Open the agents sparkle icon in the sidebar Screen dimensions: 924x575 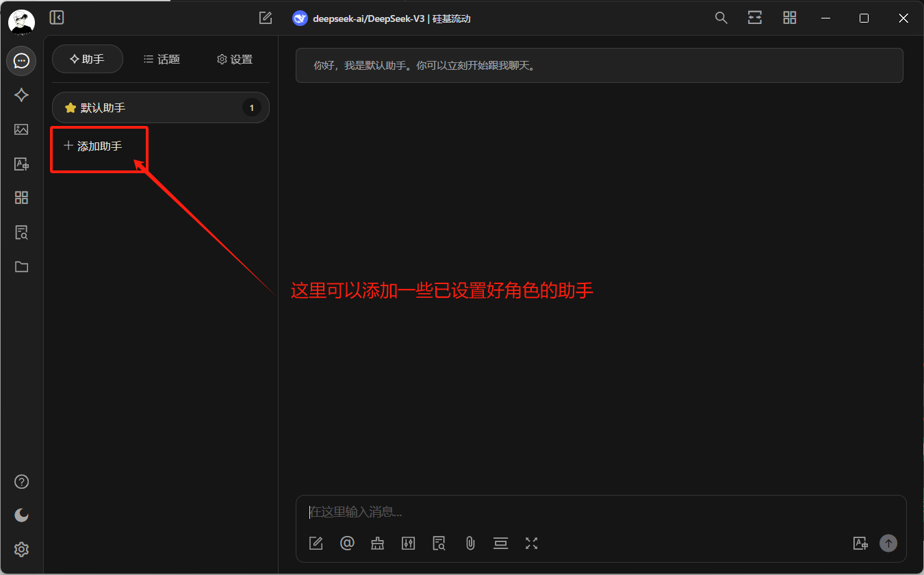(x=21, y=95)
